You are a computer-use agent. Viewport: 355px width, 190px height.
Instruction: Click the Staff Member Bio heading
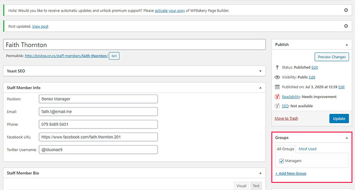(x=23, y=173)
